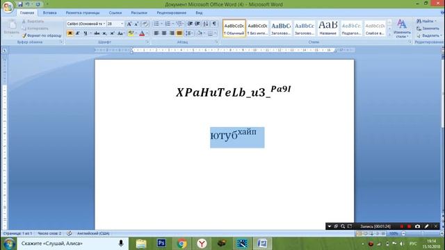Screen dimensions: 445x250
Task: Switch to the Ссылки tab
Action: point(115,13)
